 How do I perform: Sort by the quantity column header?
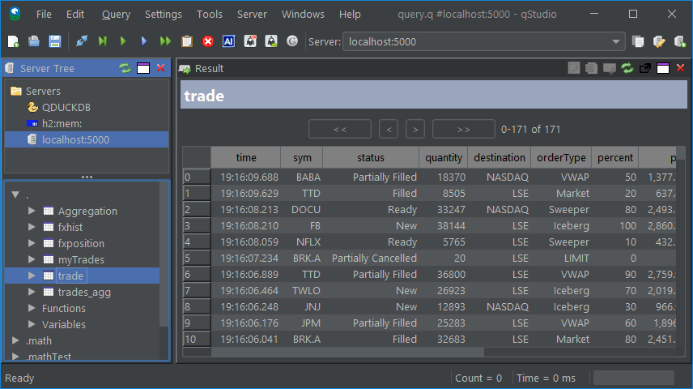pyautogui.click(x=443, y=157)
